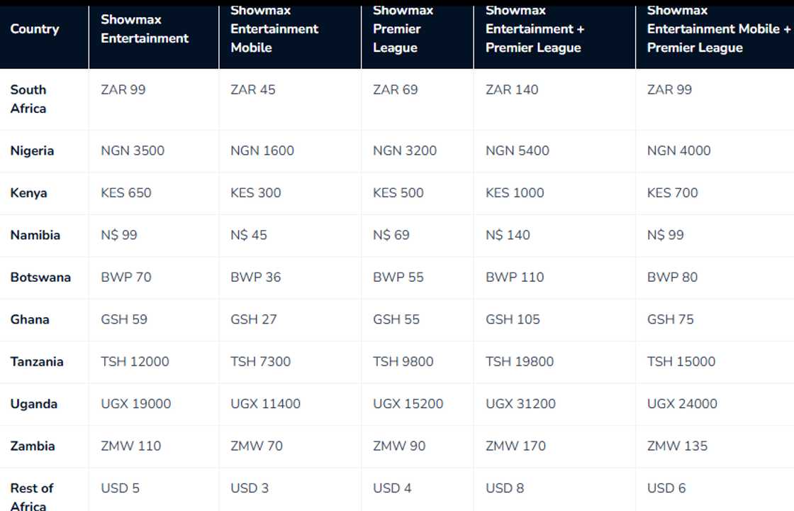Click the Showmax Entertainment Mobile header

[274, 29]
